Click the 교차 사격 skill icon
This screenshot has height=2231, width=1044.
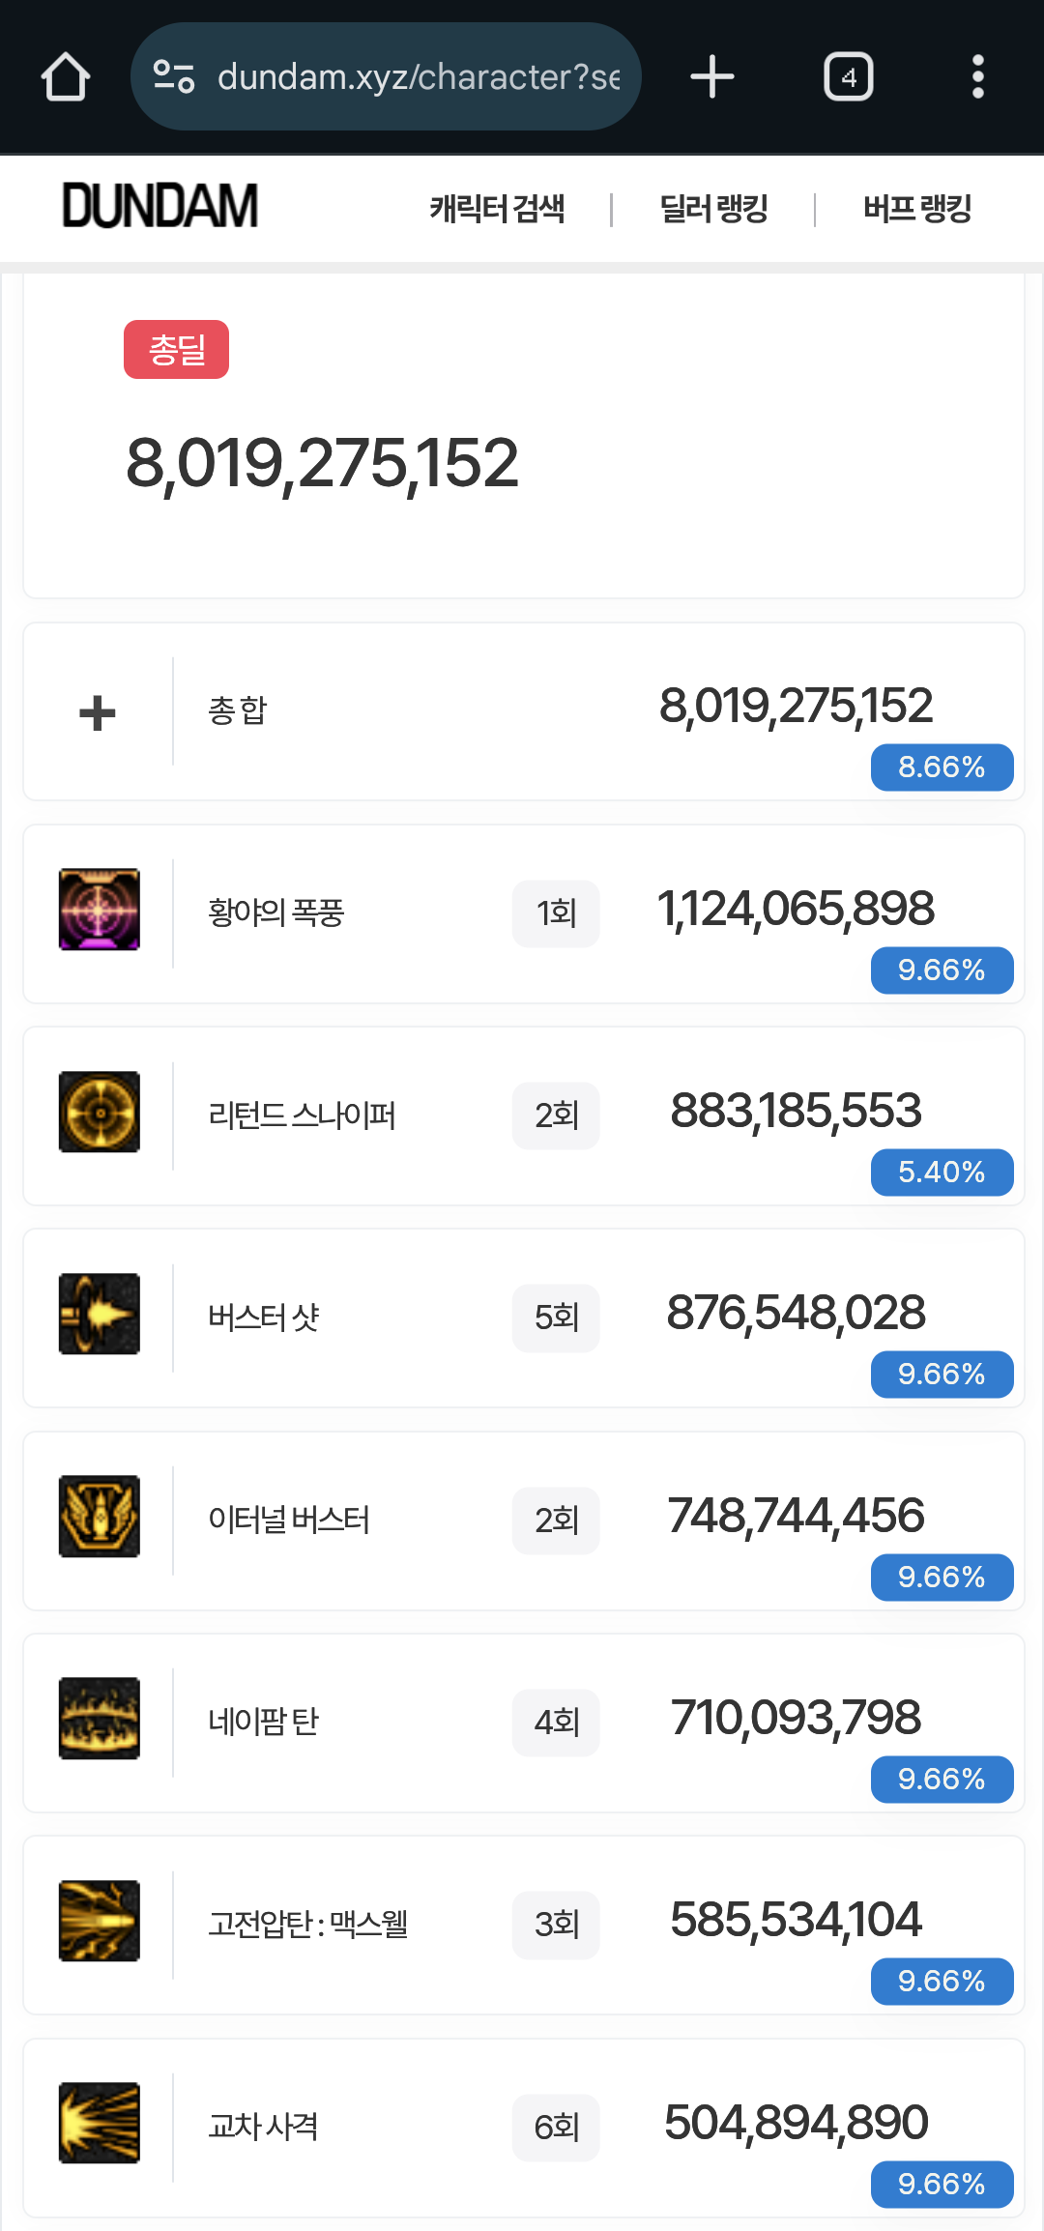[100, 2124]
